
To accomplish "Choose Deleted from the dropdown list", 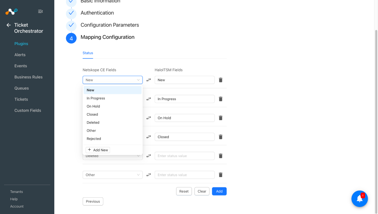I will pyautogui.click(x=113, y=123).
